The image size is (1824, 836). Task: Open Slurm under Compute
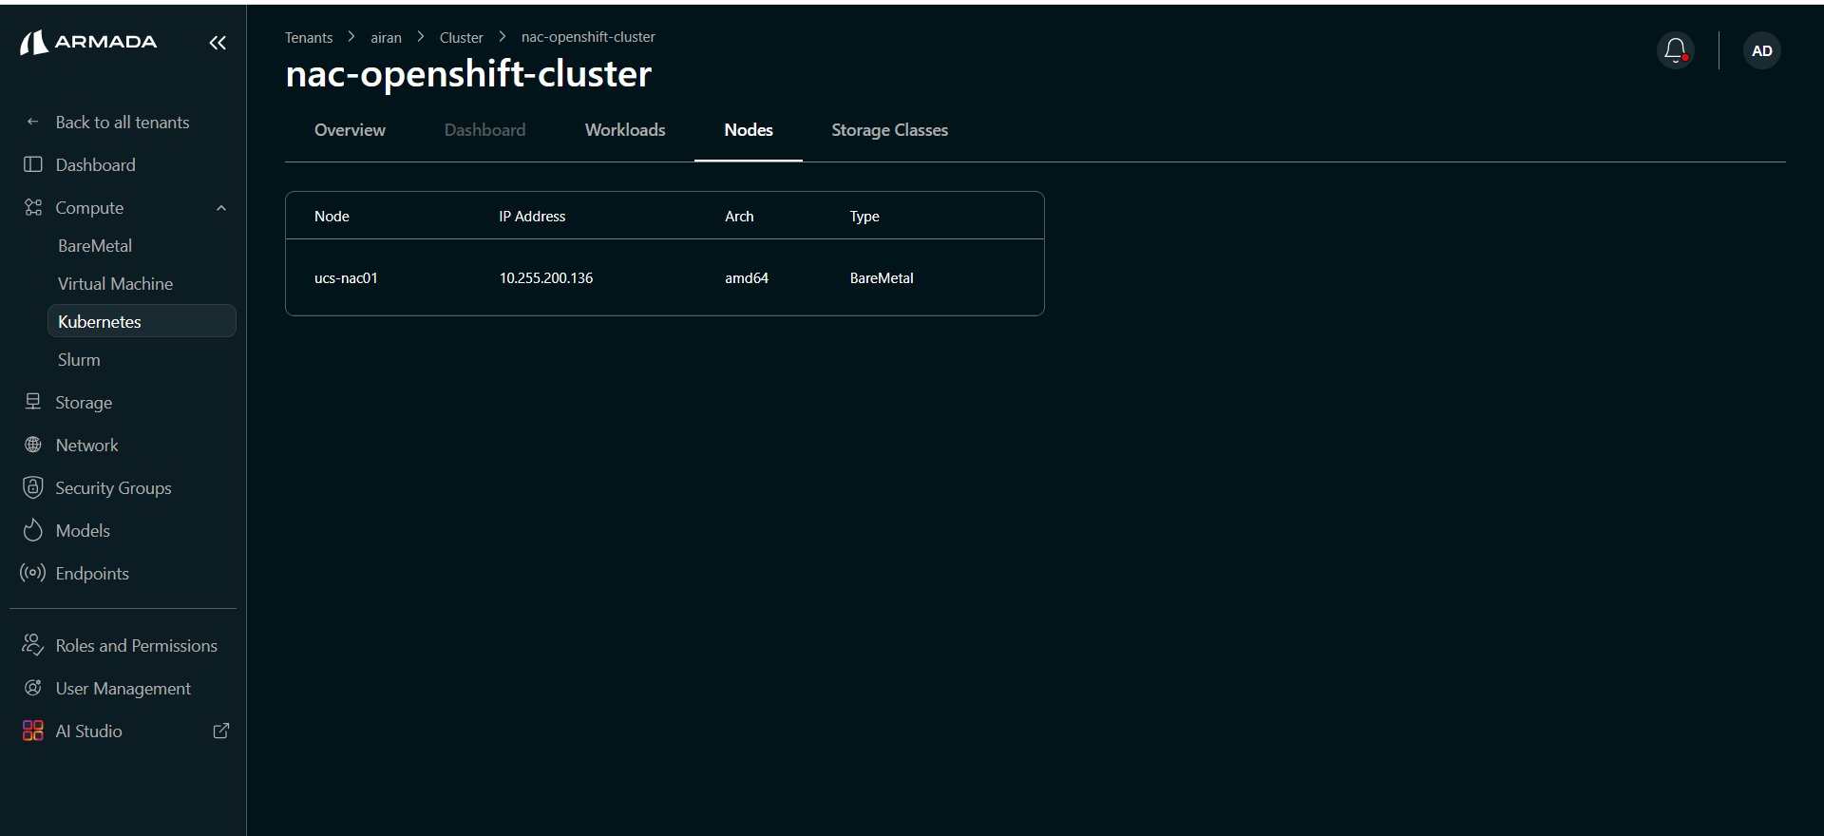tap(79, 360)
